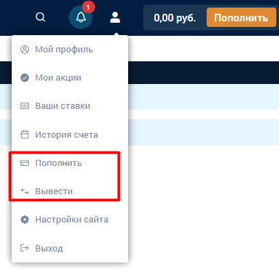Click the Пополнить card icon in menu
This screenshot has width=279, height=270.
coord(25,163)
